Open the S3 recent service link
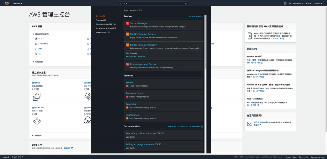Viewport: 327px width, 159px height. click(39, 54)
